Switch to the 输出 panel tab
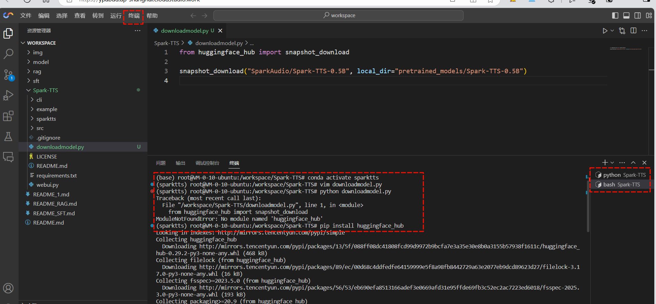Screen dimensions: 656x304 click(180, 163)
